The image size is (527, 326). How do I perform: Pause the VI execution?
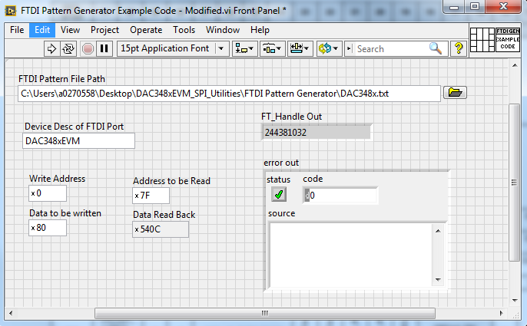(x=104, y=49)
